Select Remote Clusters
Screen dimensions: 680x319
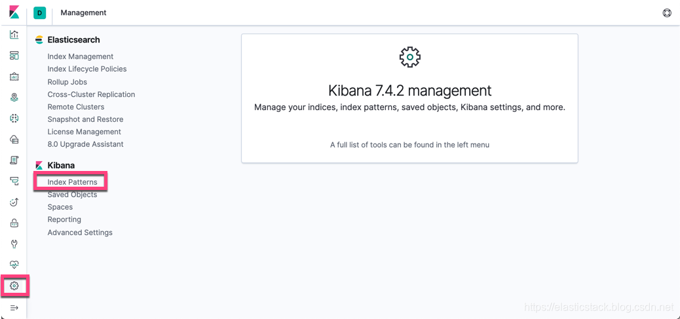pos(76,107)
